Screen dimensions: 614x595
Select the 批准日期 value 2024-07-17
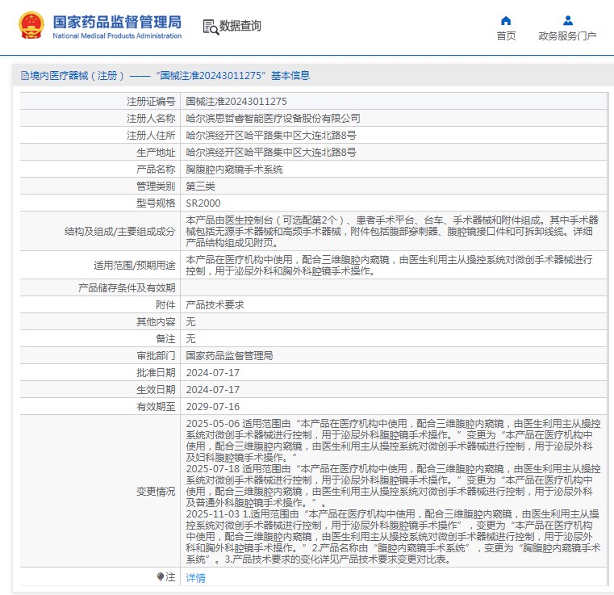coord(213,372)
